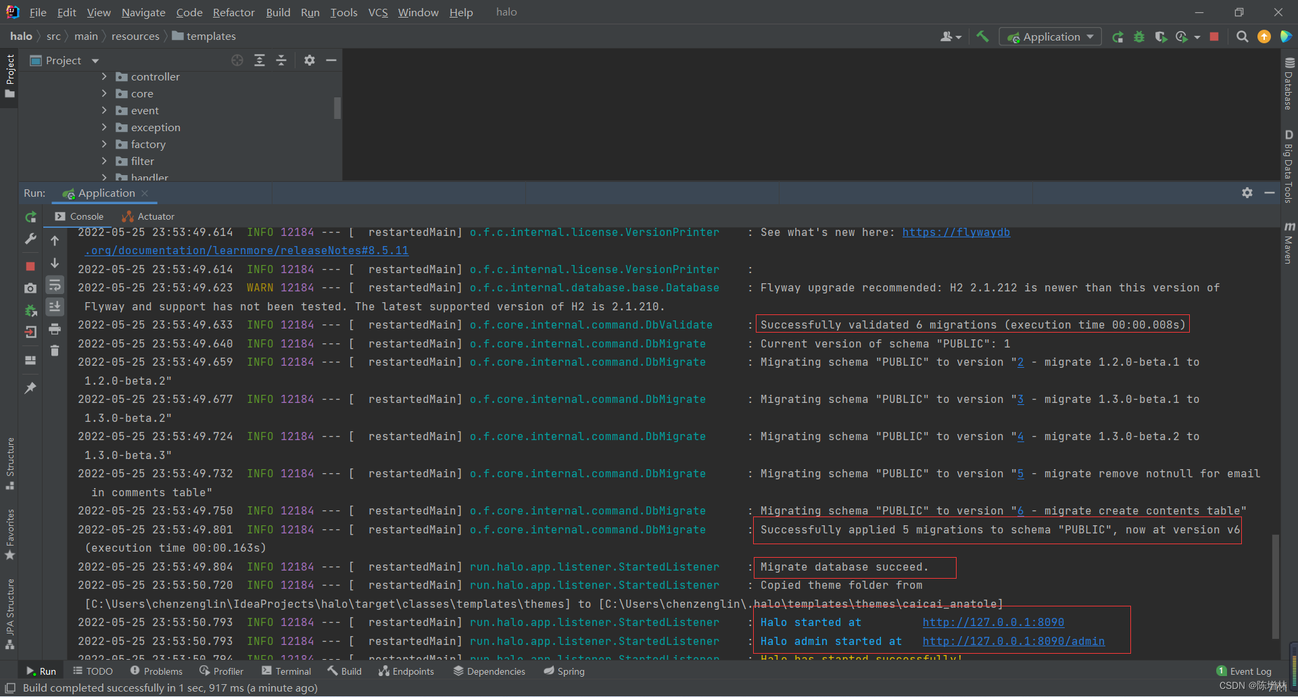Screen dimensions: 1298x697
Task: Open the TODO tool window
Action: click(93, 671)
